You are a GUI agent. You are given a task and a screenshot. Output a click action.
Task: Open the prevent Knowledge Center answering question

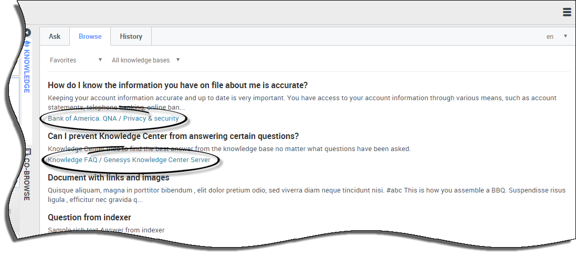coord(173,136)
